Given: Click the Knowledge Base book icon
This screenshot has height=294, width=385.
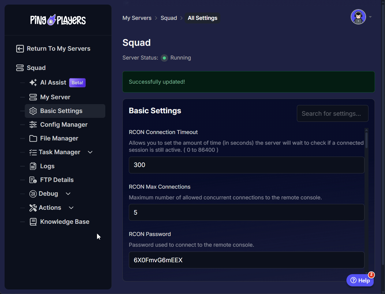Looking at the screenshot, I should (33, 222).
